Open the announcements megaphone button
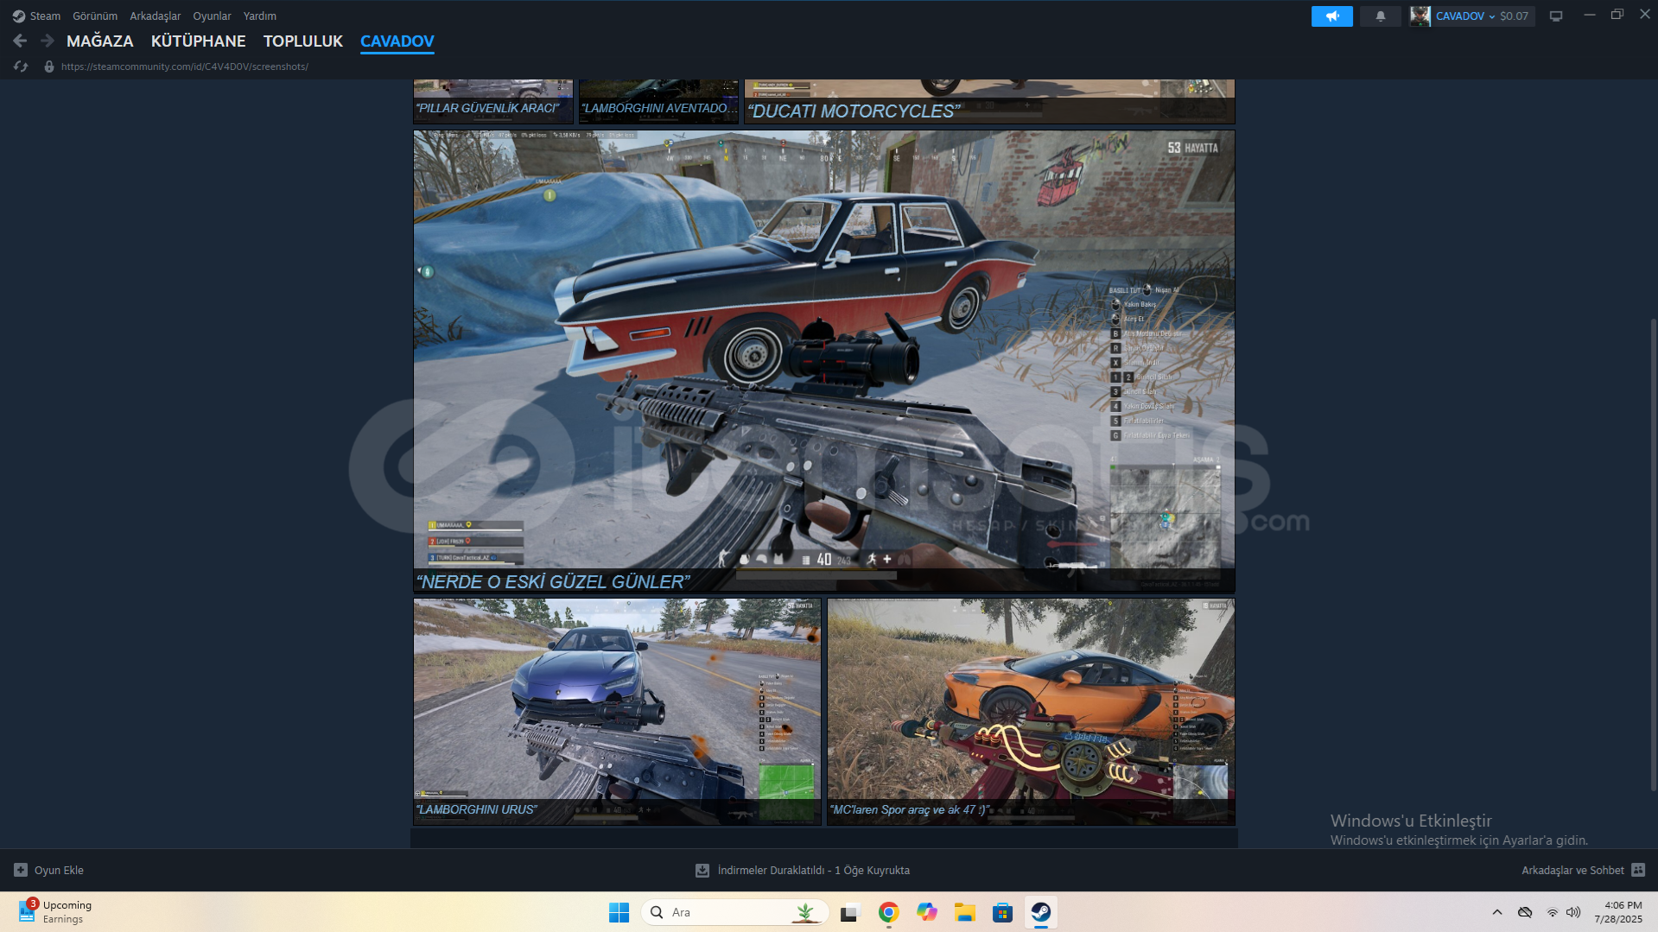The height and width of the screenshot is (932, 1658). pos(1332,16)
